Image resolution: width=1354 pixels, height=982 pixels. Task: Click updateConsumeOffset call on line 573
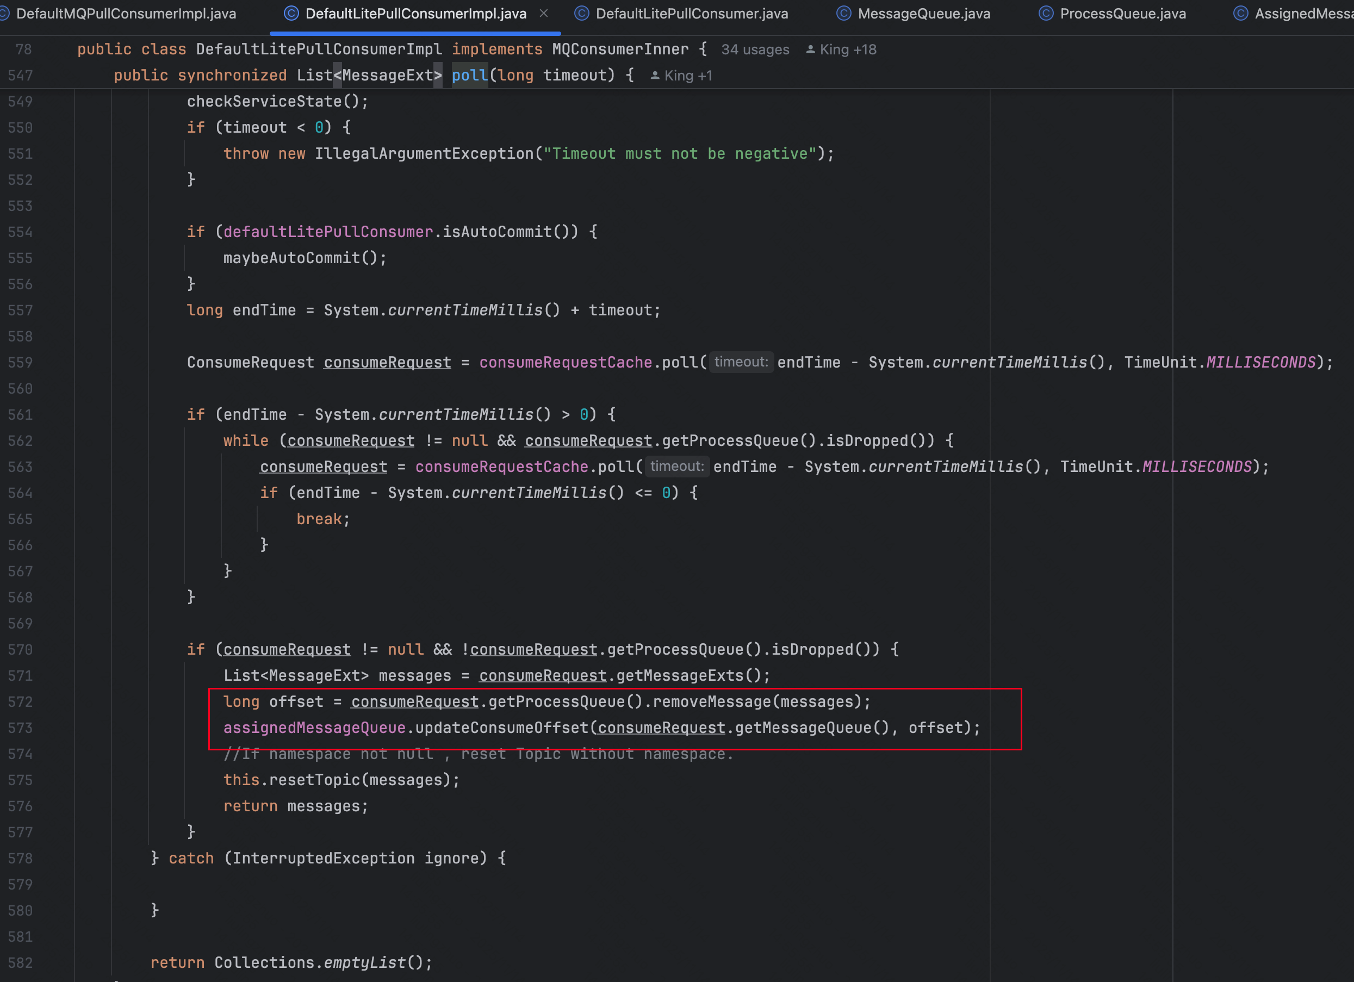point(501,728)
